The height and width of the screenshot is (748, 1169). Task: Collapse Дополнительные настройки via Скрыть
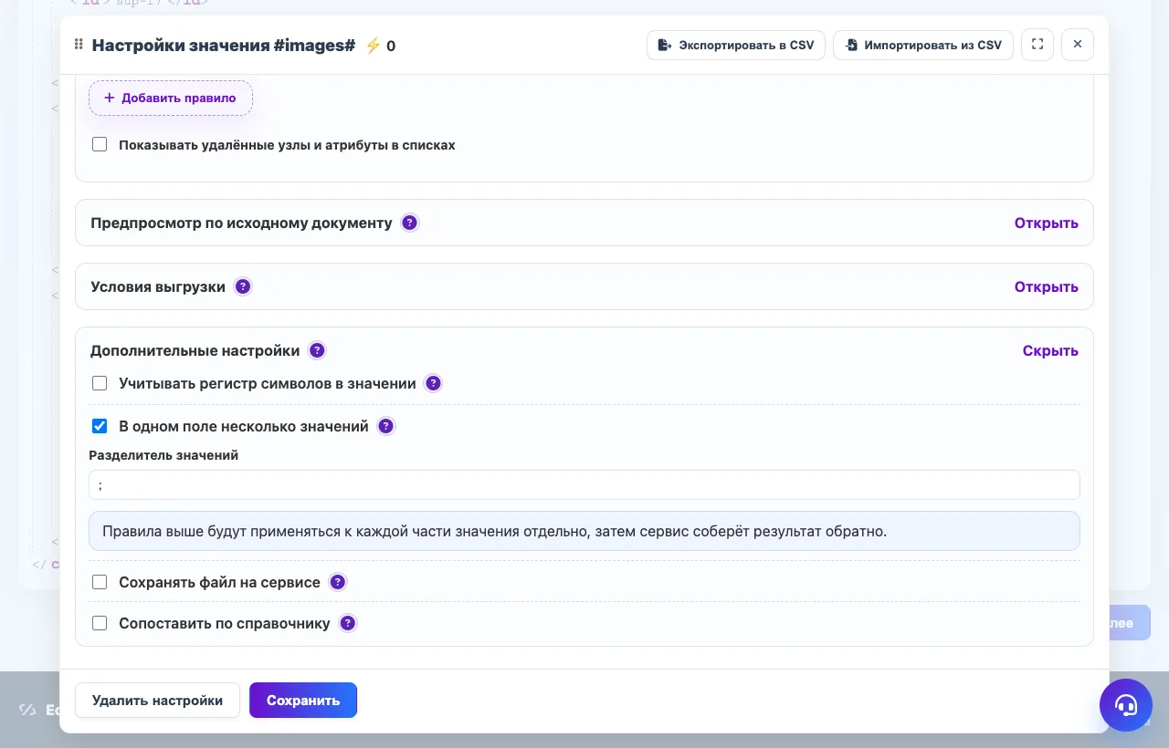(1050, 350)
